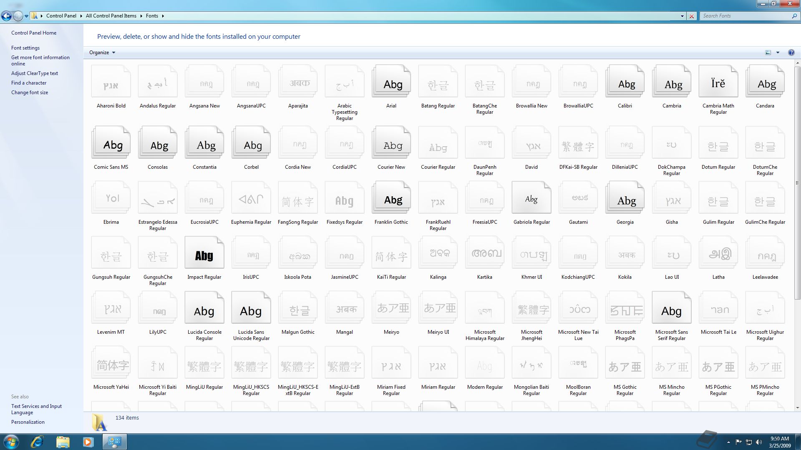Screen dimensions: 801x450
Task: Select the Ebrima font icon
Action: [111, 197]
